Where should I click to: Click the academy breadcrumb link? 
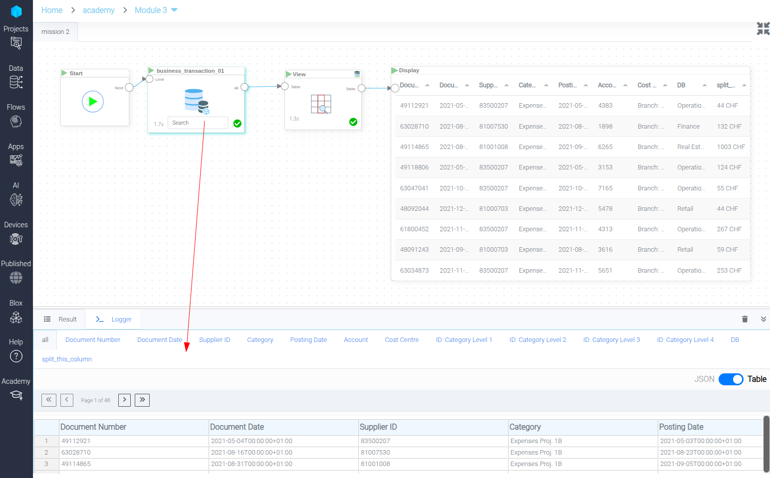coord(98,10)
